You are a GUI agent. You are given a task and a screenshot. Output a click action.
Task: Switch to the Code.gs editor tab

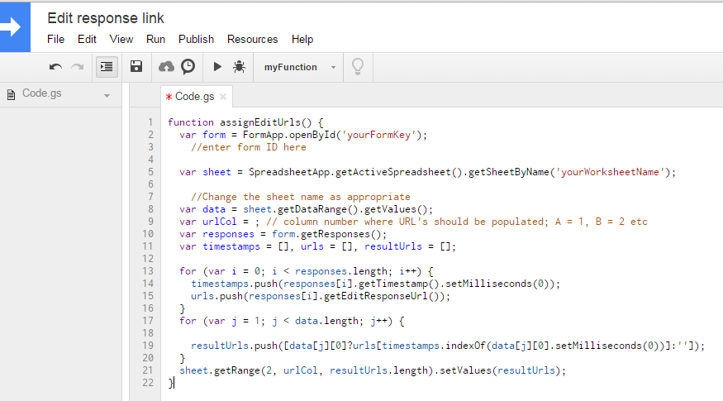click(194, 97)
